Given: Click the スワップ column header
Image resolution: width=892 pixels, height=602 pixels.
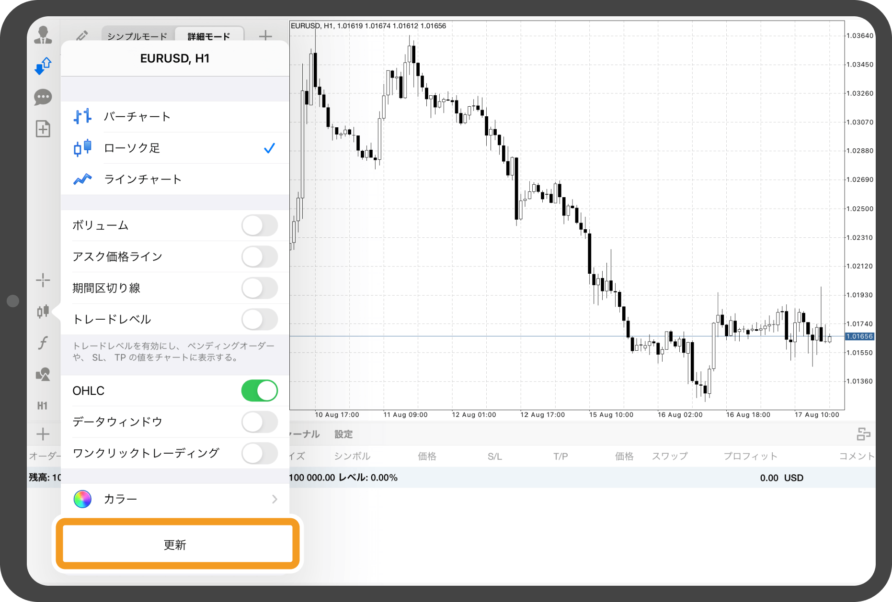Looking at the screenshot, I should point(670,456).
